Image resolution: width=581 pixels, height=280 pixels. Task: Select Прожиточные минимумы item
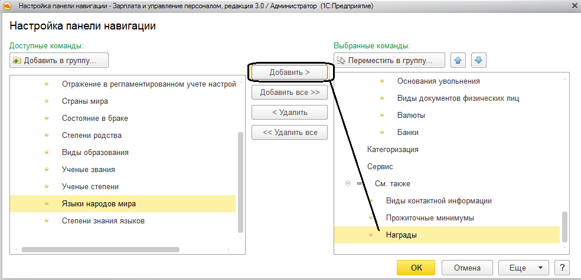click(430, 218)
